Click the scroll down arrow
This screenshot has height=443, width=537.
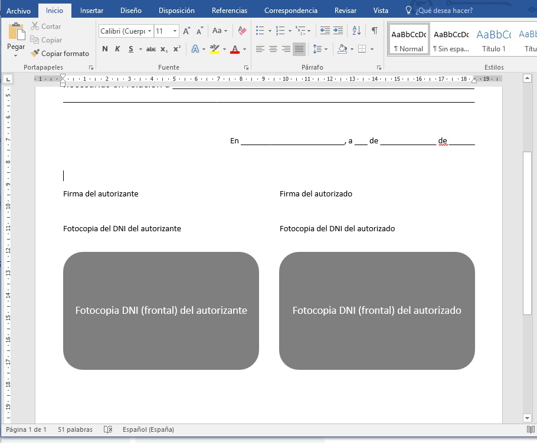tap(527, 418)
